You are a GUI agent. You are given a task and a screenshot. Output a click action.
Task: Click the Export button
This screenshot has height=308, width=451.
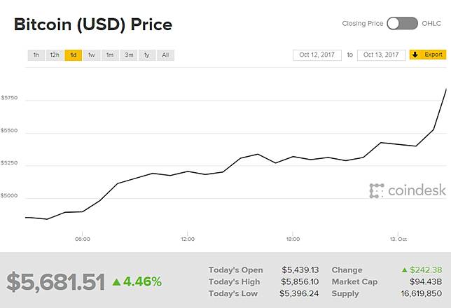coord(427,55)
